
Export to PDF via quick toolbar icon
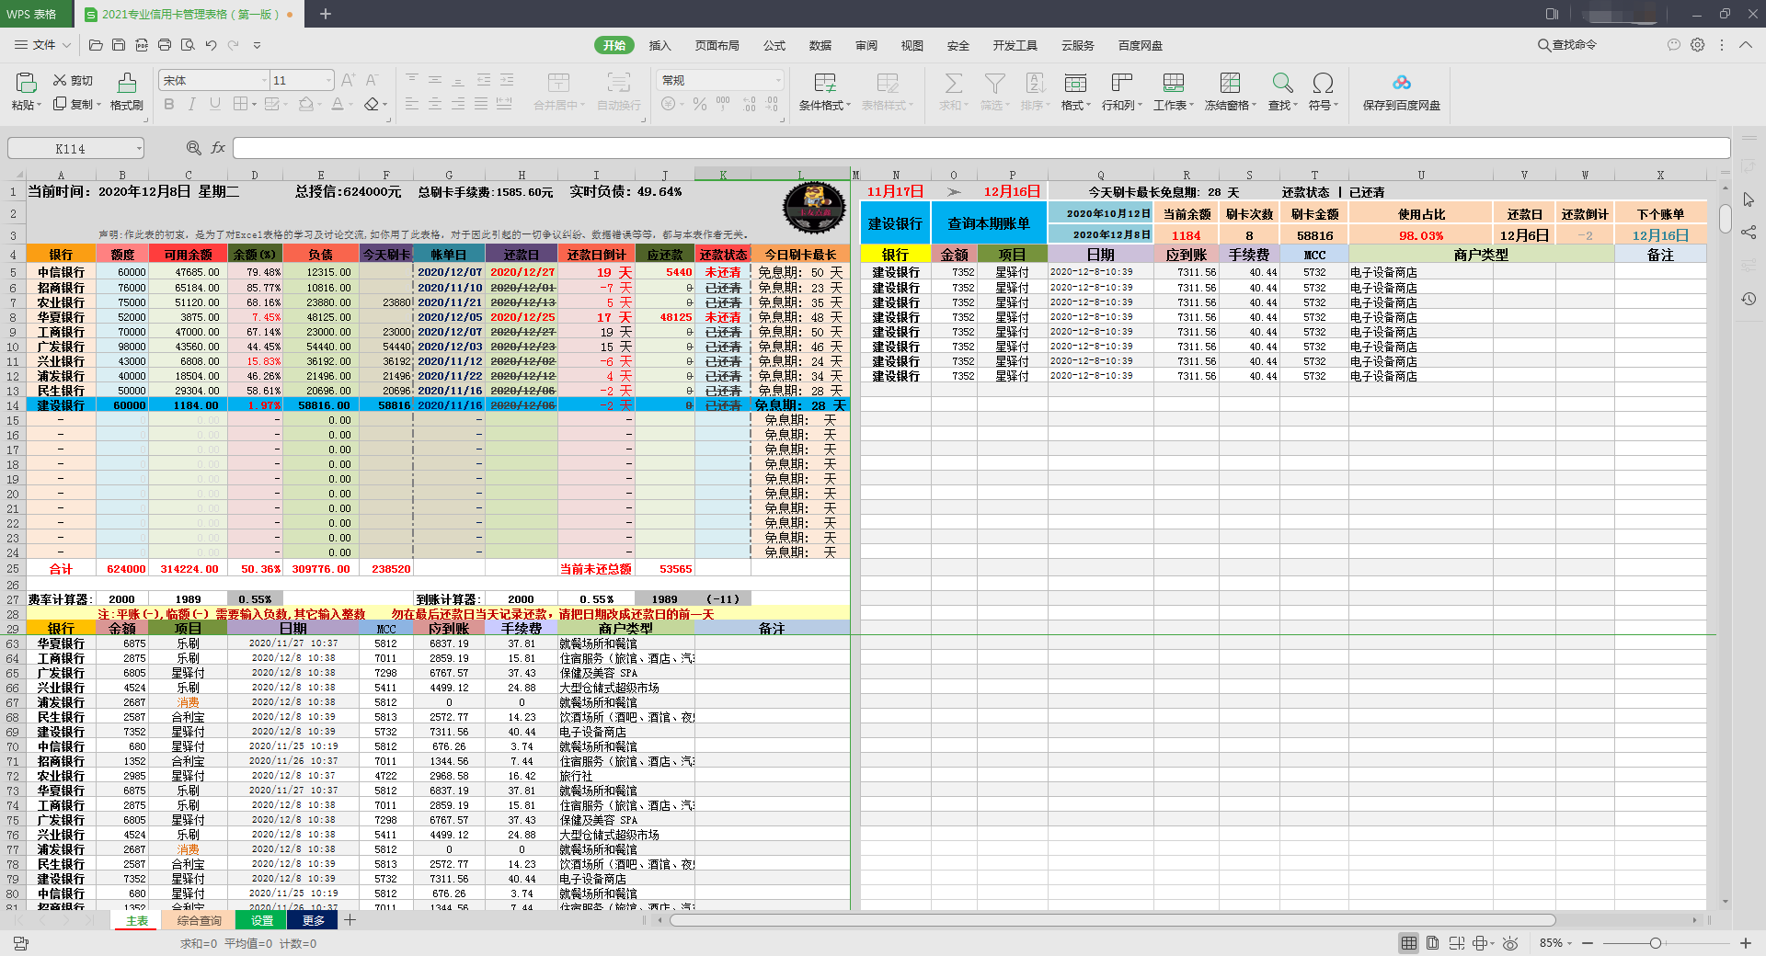pos(142,45)
